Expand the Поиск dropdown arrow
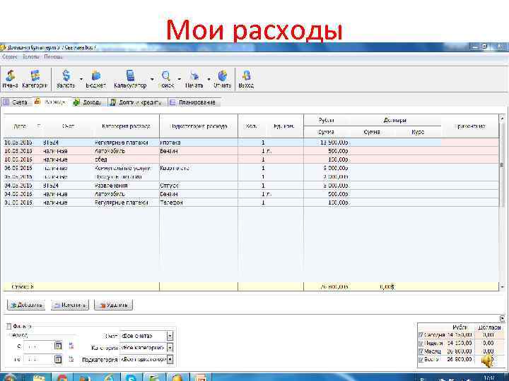Image resolution: width=509 pixels, height=381 pixels. (x=179, y=79)
